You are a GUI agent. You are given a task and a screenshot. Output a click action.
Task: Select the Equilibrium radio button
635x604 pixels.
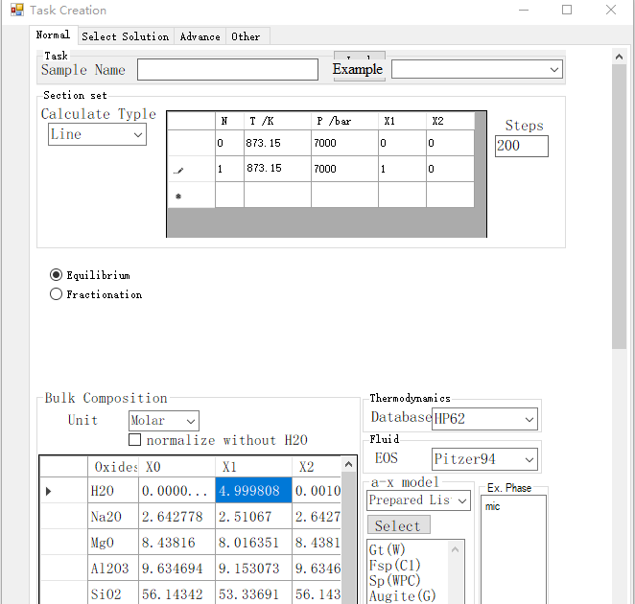(x=57, y=275)
